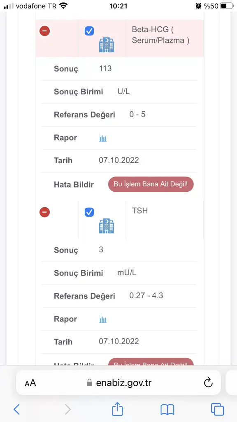Image resolution: width=237 pixels, height=422 pixels.
Task: Tap the Safari share icon
Action: pos(117,409)
